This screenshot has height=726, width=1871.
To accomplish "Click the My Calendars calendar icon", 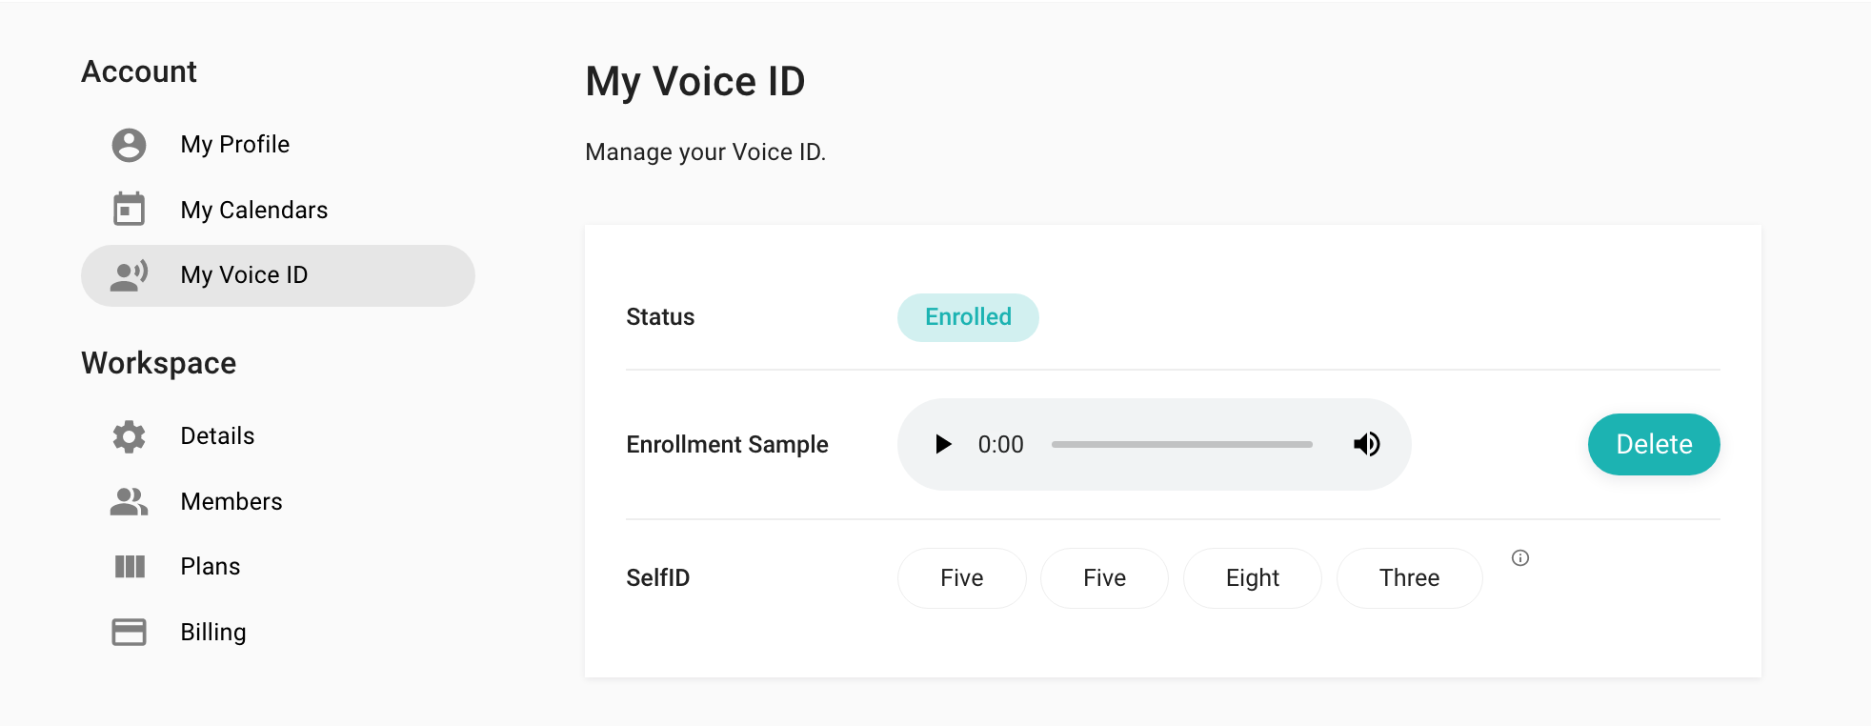I will [x=129, y=210].
